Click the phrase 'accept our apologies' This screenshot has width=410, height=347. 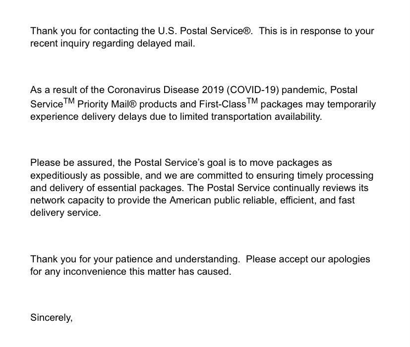[x=325, y=259]
